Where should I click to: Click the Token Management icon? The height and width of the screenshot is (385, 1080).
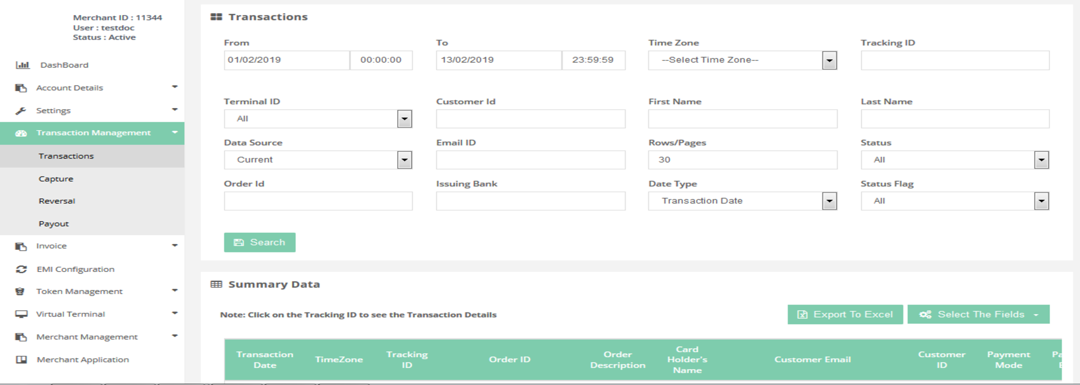(20, 292)
